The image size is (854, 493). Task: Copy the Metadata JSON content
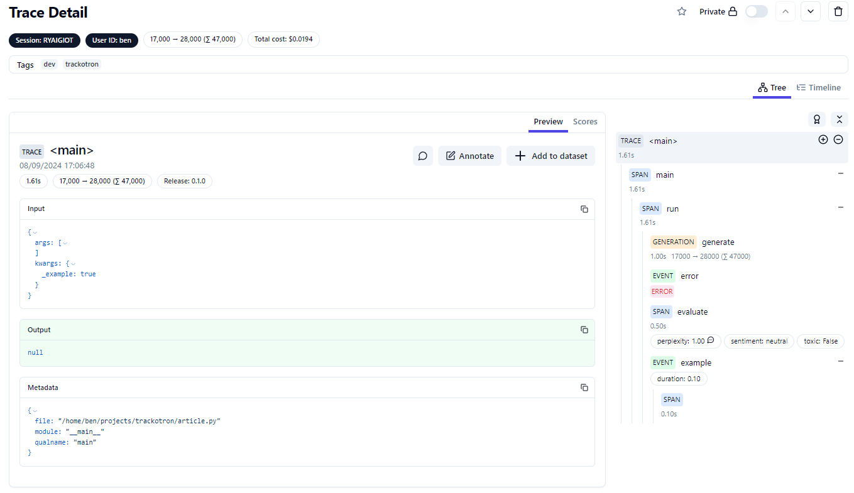tap(584, 387)
